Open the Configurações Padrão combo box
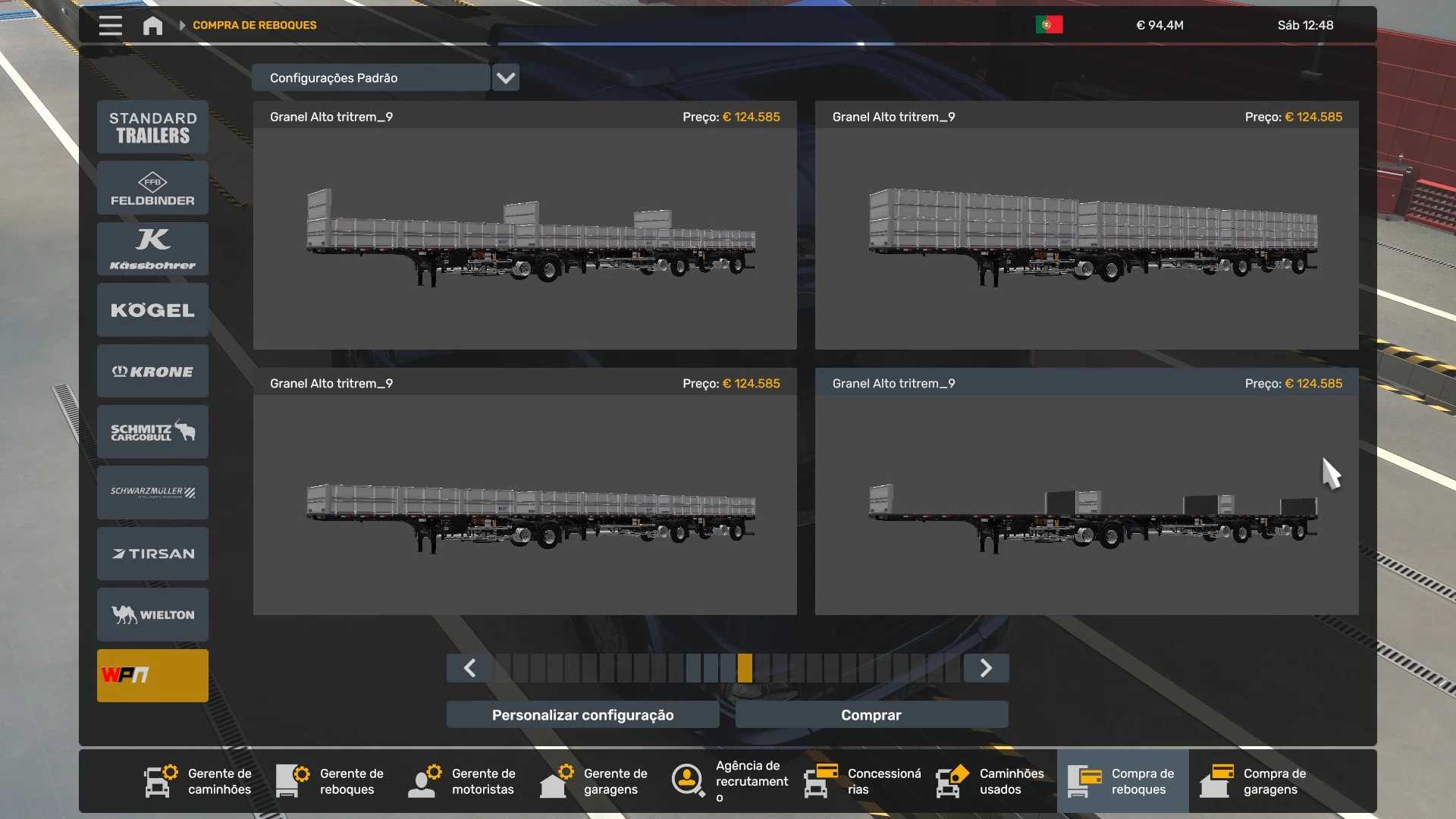This screenshot has width=1456, height=819. tap(371, 77)
